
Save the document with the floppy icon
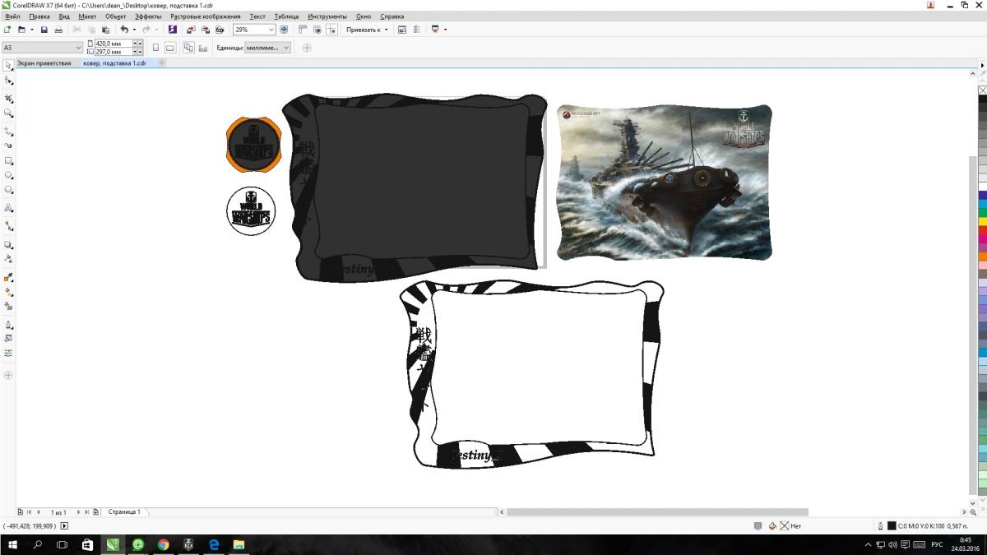(44, 30)
